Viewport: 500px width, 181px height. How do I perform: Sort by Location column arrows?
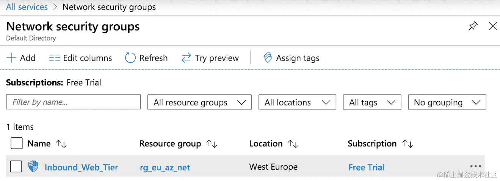pyautogui.click(x=293, y=144)
